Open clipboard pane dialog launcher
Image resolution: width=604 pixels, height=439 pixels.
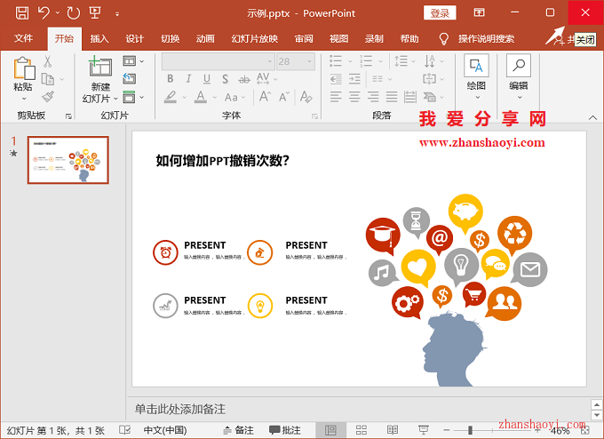point(68,116)
